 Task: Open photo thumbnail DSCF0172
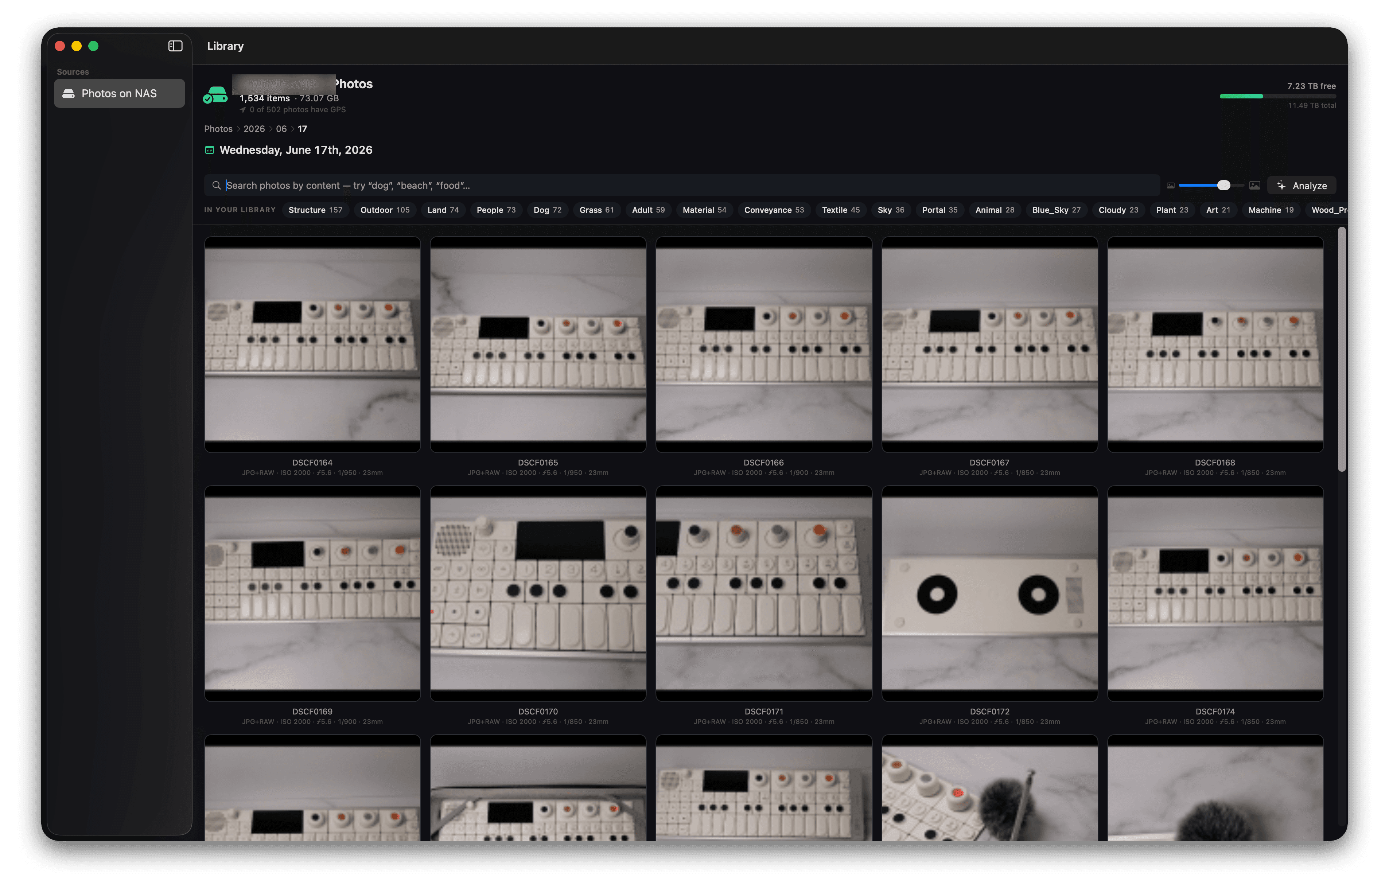[989, 593]
